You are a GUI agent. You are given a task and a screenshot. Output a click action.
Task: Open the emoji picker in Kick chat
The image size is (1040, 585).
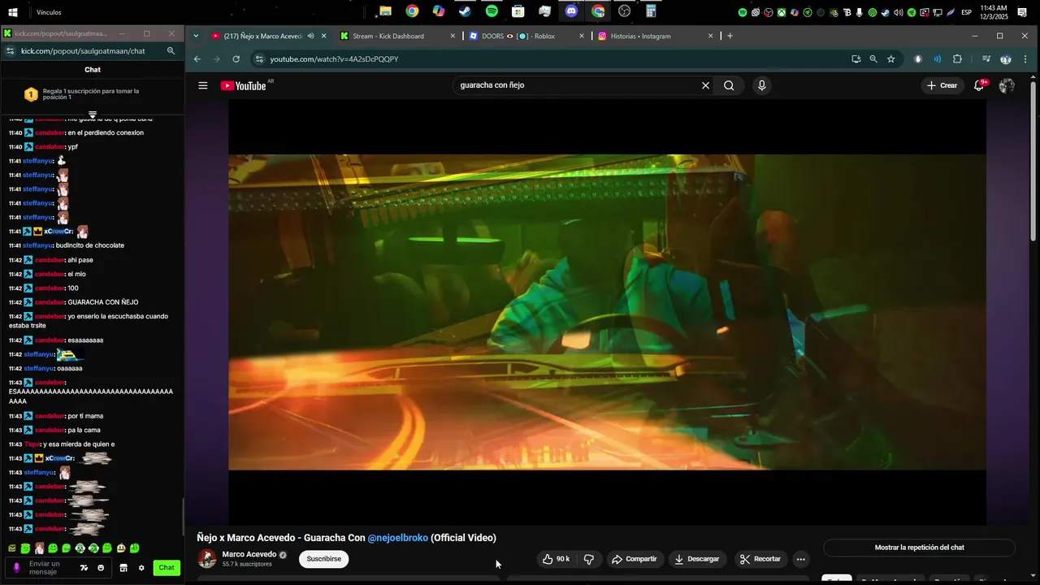pyautogui.click(x=101, y=568)
